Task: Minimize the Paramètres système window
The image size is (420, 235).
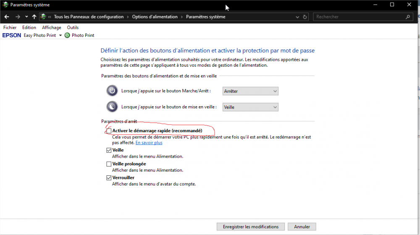Action: pos(375,5)
